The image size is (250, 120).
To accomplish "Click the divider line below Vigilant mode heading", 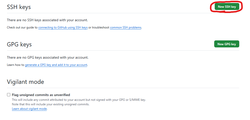I will (x=123, y=88).
